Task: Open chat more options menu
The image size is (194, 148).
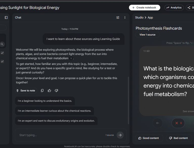Action: [x=125, y=18]
